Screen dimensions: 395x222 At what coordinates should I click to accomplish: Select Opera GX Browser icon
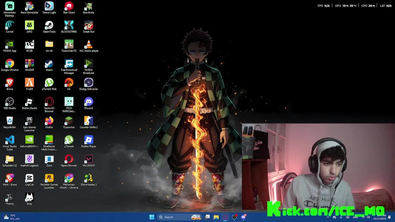(x=49, y=105)
